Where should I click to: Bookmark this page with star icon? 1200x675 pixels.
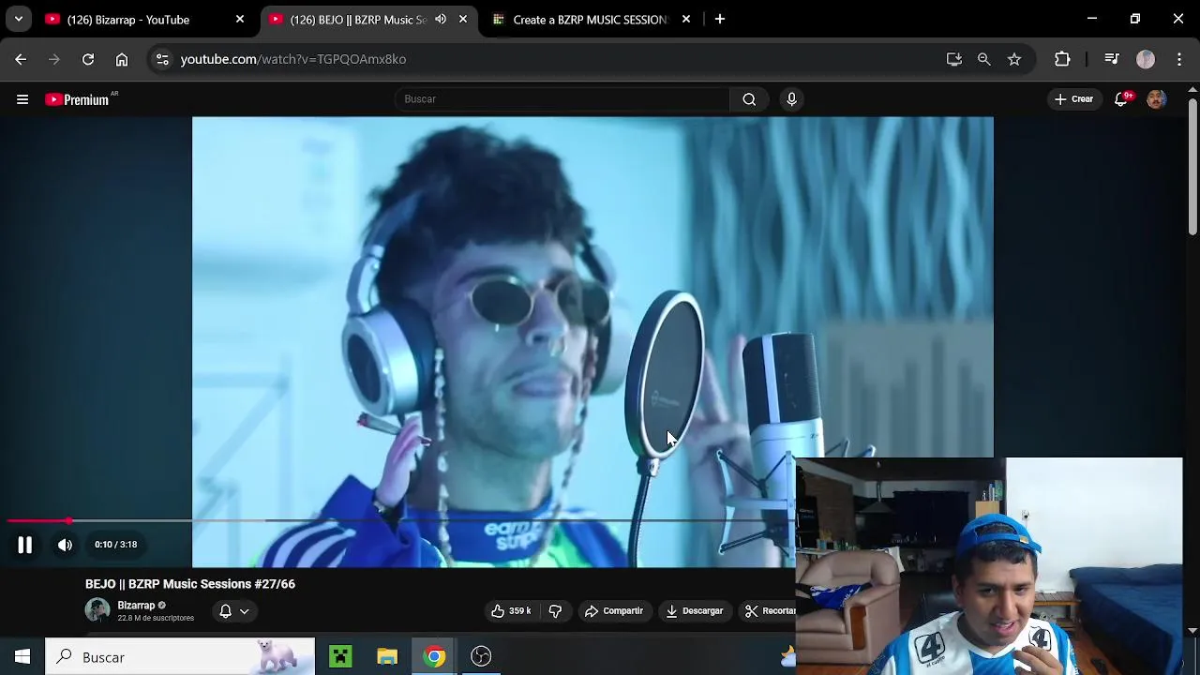click(1014, 59)
